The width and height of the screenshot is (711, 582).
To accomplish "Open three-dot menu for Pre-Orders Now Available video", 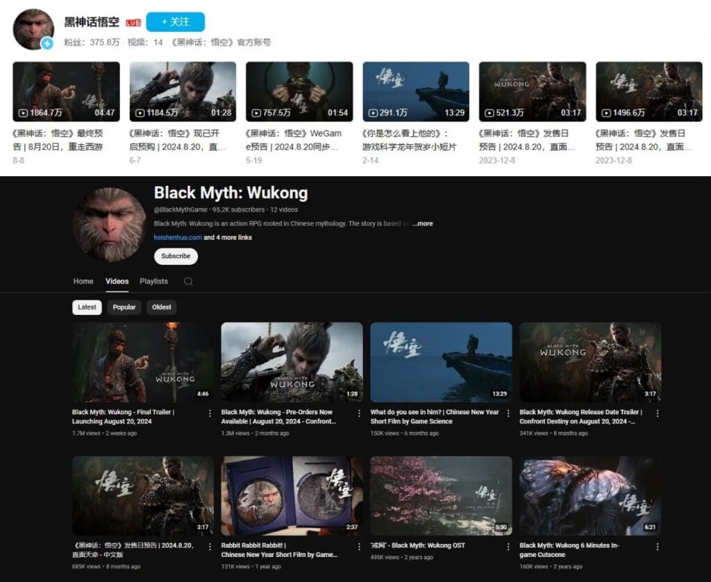I will coord(360,413).
